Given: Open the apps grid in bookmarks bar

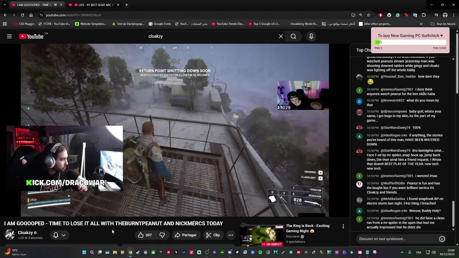Looking at the screenshot, I should [5, 24].
